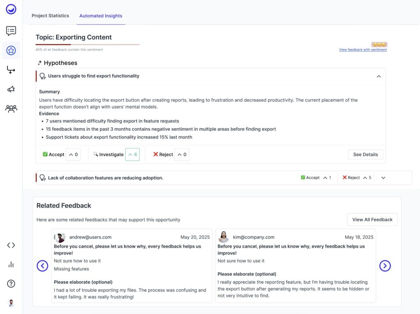Select the starred insights sidebar icon

pos(11,50)
